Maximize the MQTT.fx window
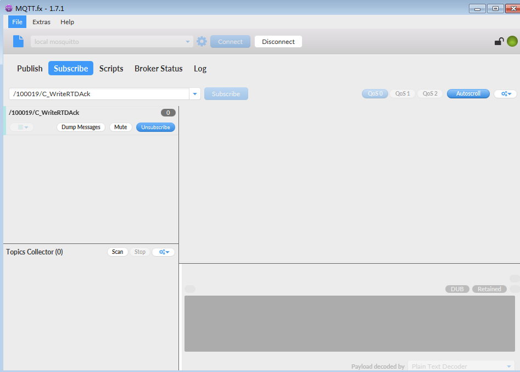This screenshot has height=372, width=520. click(495, 9)
